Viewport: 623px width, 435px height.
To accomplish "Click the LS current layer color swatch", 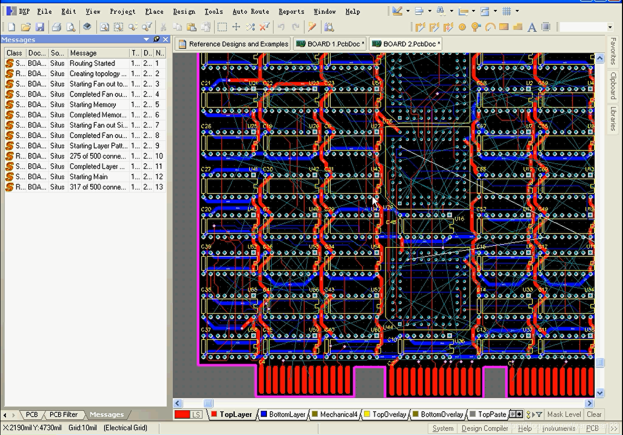I will click(x=188, y=414).
